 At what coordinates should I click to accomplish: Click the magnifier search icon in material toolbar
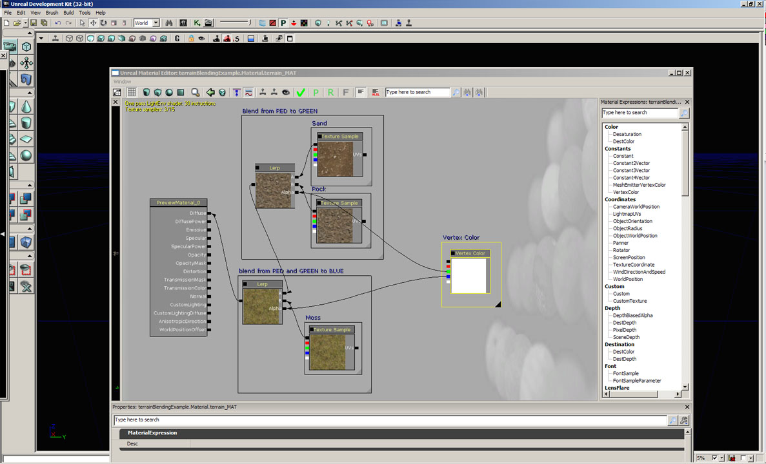pos(195,93)
